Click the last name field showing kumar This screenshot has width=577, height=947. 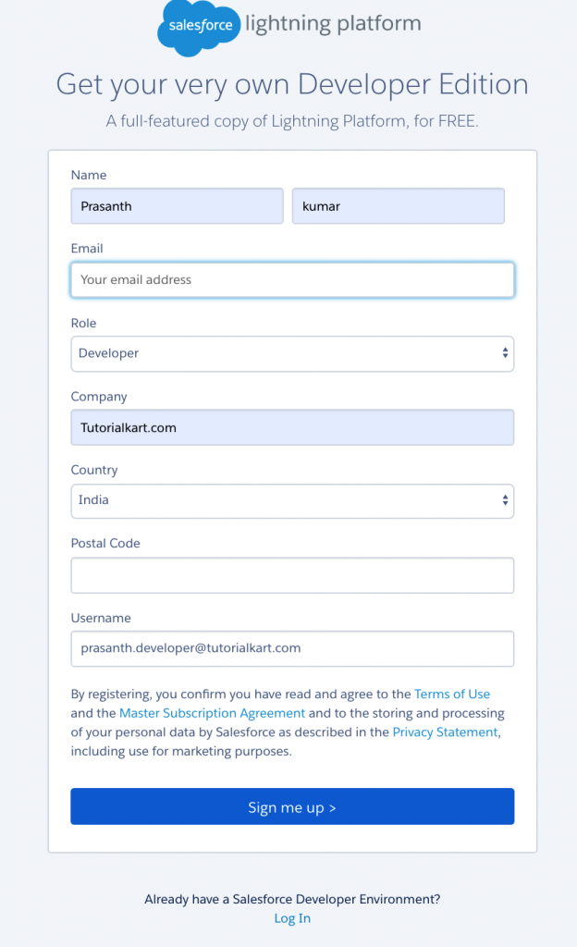click(x=398, y=205)
